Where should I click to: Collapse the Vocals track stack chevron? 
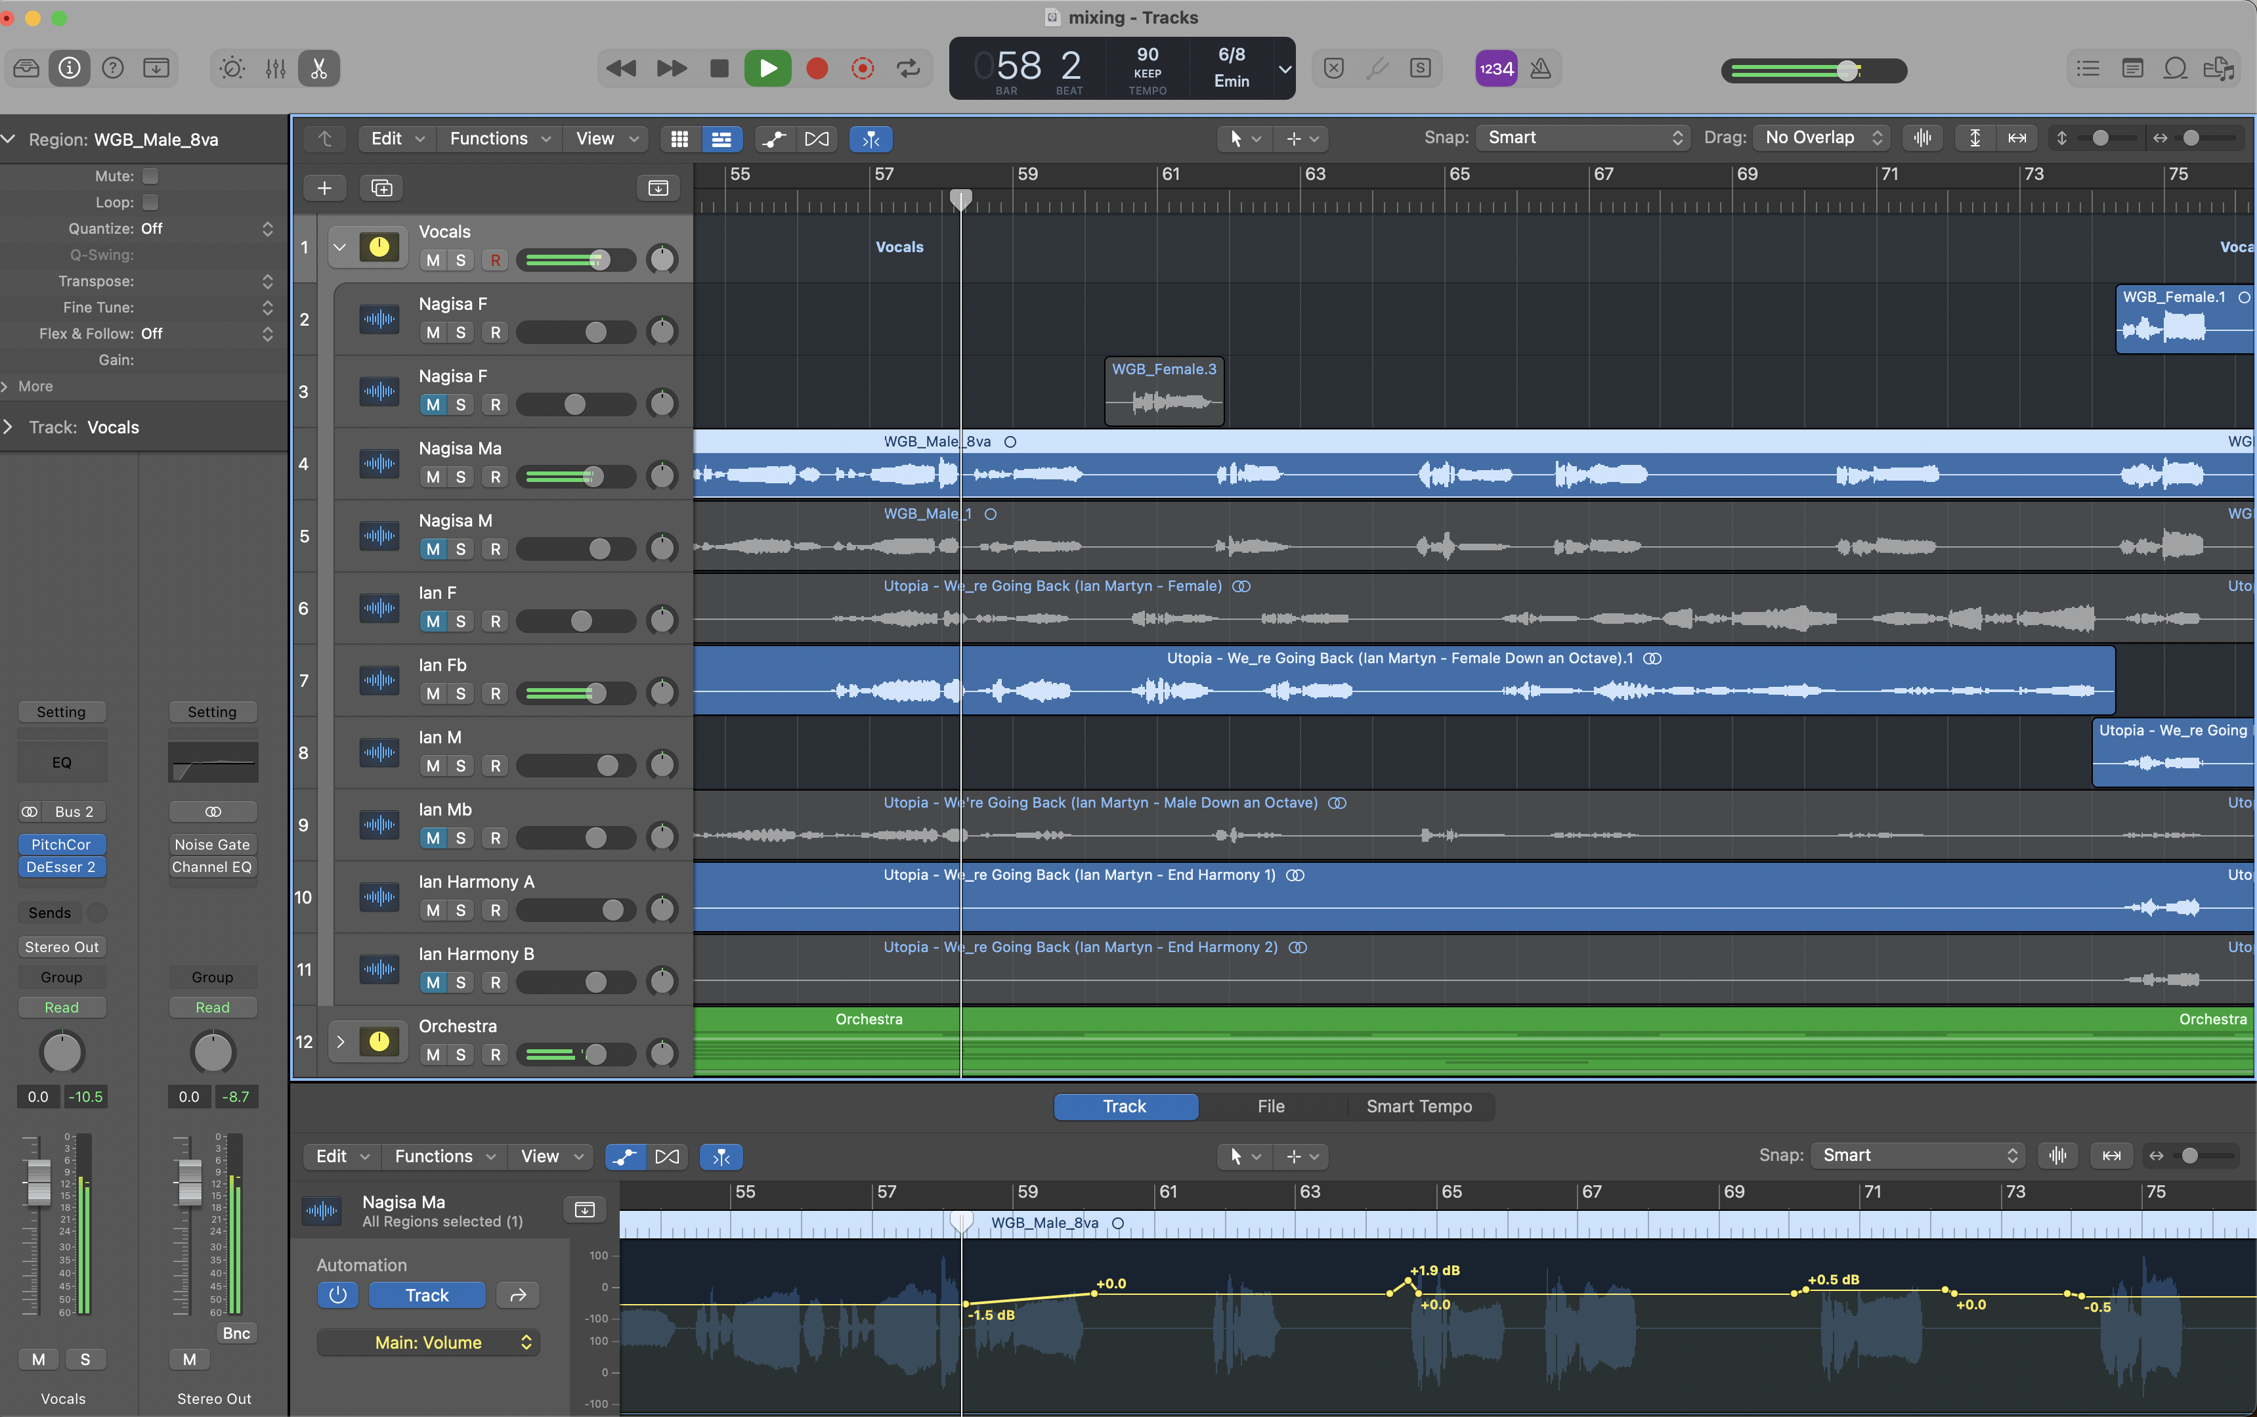(340, 248)
